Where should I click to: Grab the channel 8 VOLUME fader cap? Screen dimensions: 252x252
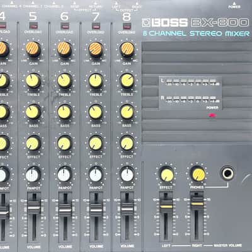[127, 209]
